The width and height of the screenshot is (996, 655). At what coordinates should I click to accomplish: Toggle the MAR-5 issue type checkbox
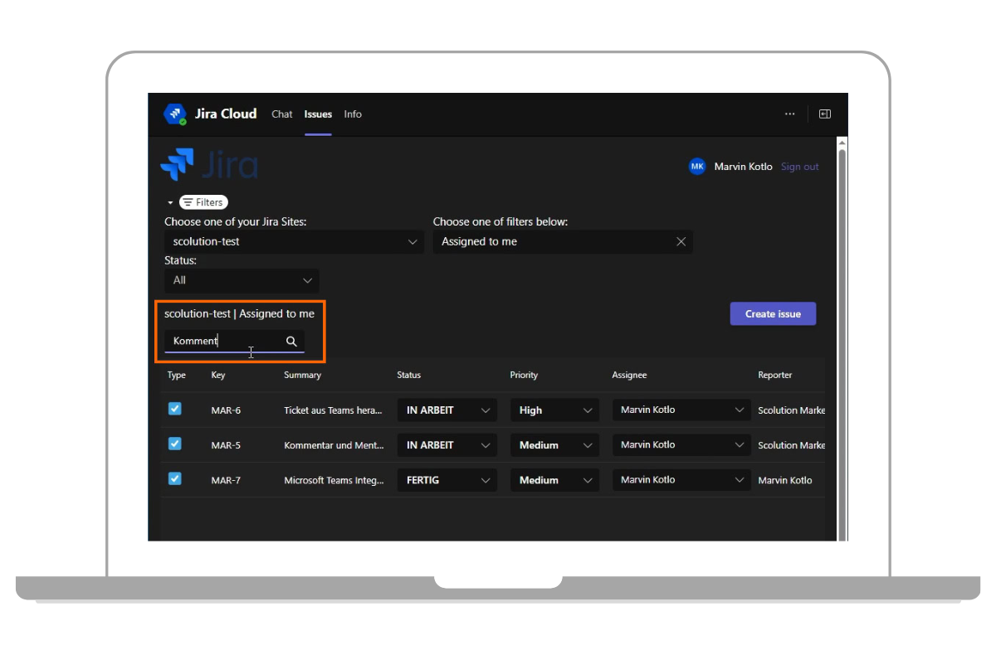click(175, 444)
